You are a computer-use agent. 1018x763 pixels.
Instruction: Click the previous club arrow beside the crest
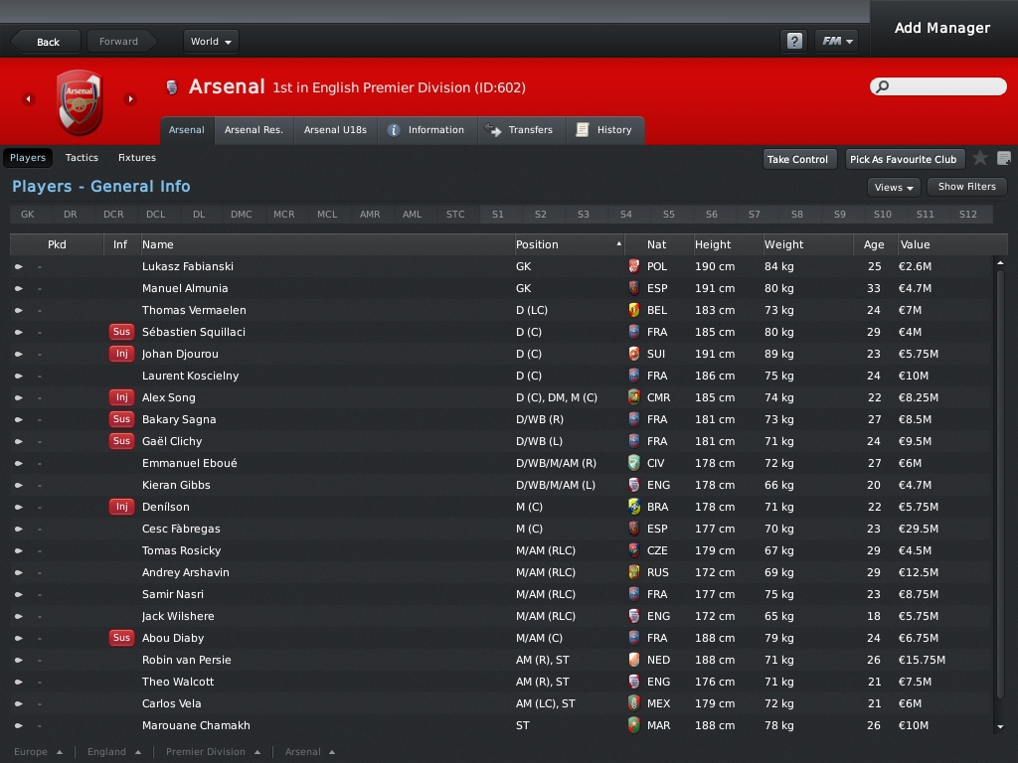pyautogui.click(x=28, y=99)
